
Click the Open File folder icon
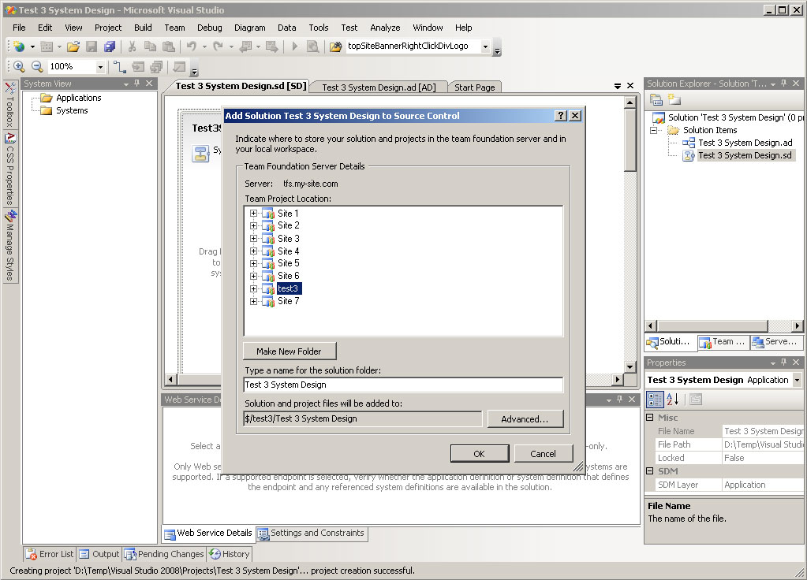click(73, 46)
